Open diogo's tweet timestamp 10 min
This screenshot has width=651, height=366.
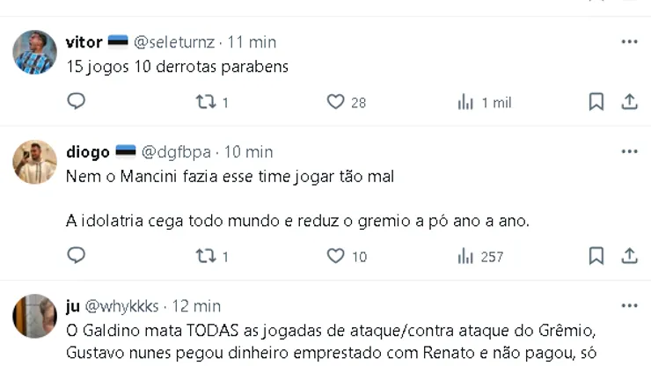tap(248, 152)
